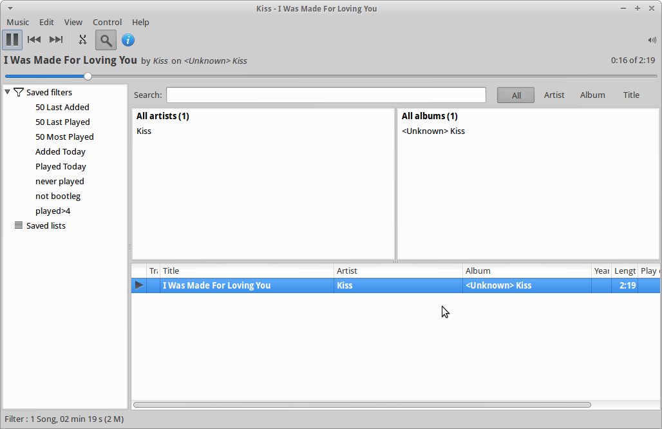Sort songs by Album column header

pyautogui.click(x=527, y=271)
